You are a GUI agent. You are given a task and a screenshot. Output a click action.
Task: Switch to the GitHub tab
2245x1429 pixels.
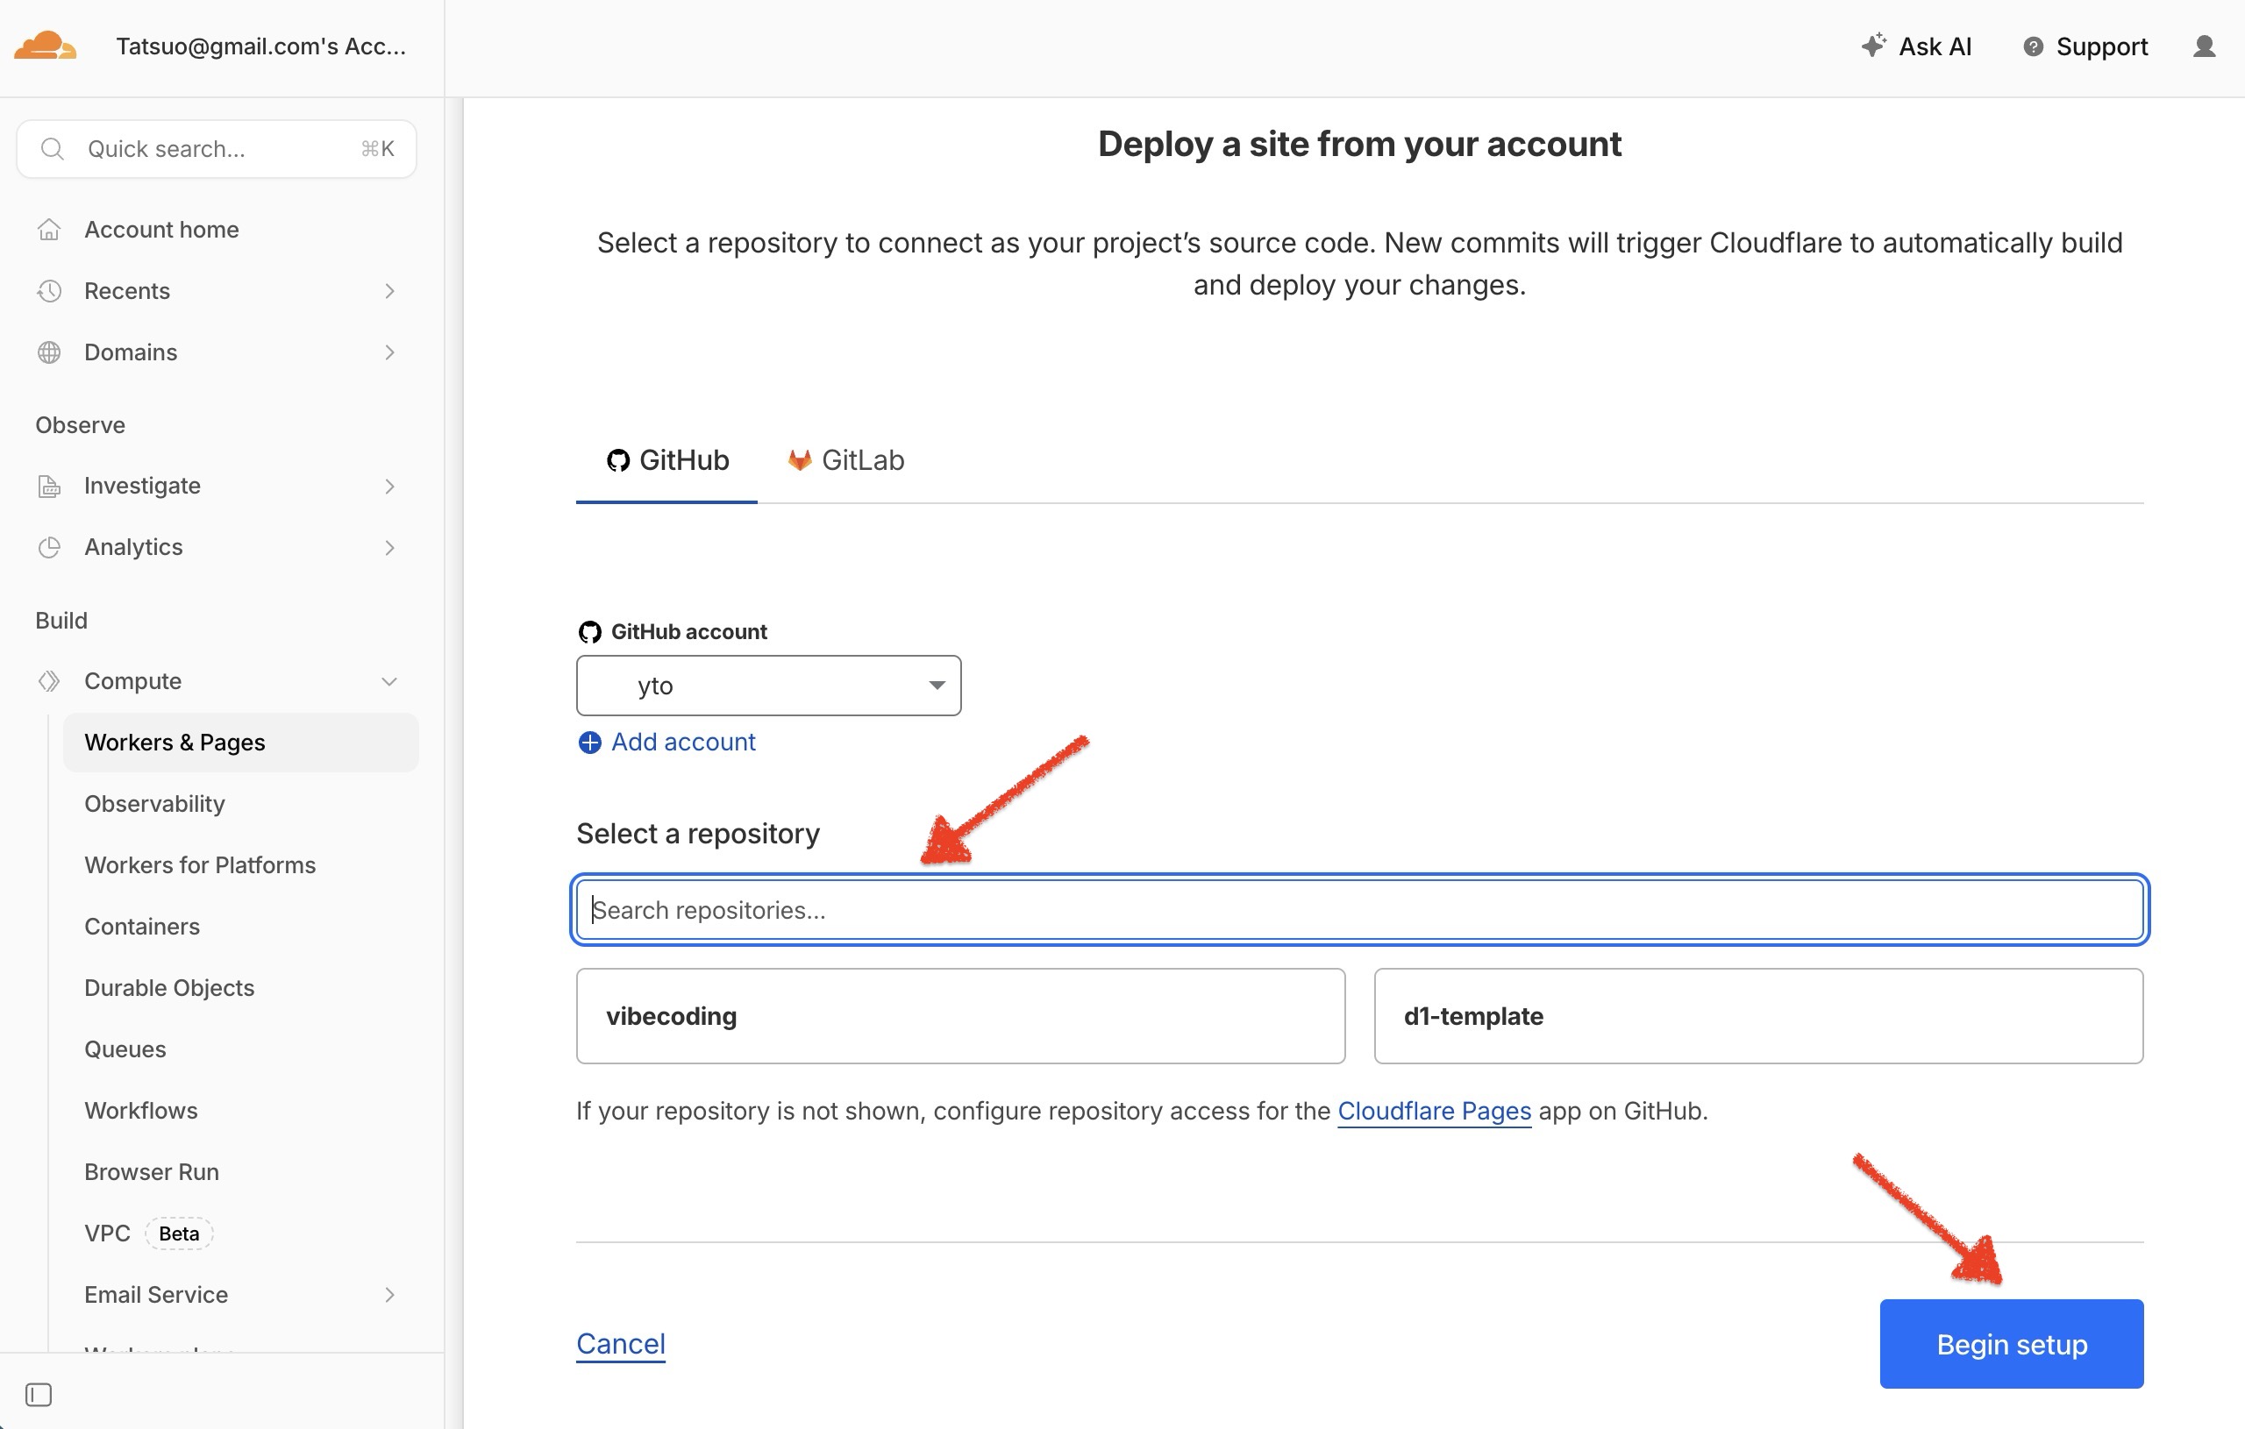(666, 460)
